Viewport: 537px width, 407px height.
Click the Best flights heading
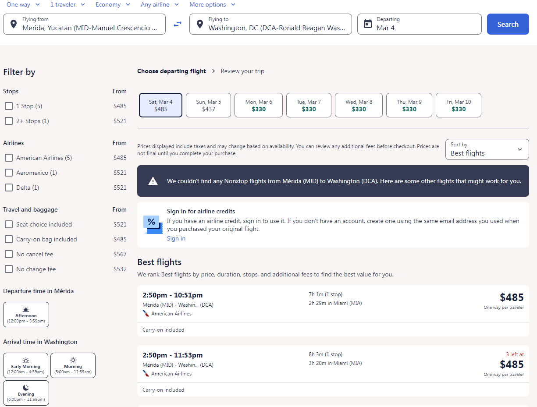click(x=160, y=262)
